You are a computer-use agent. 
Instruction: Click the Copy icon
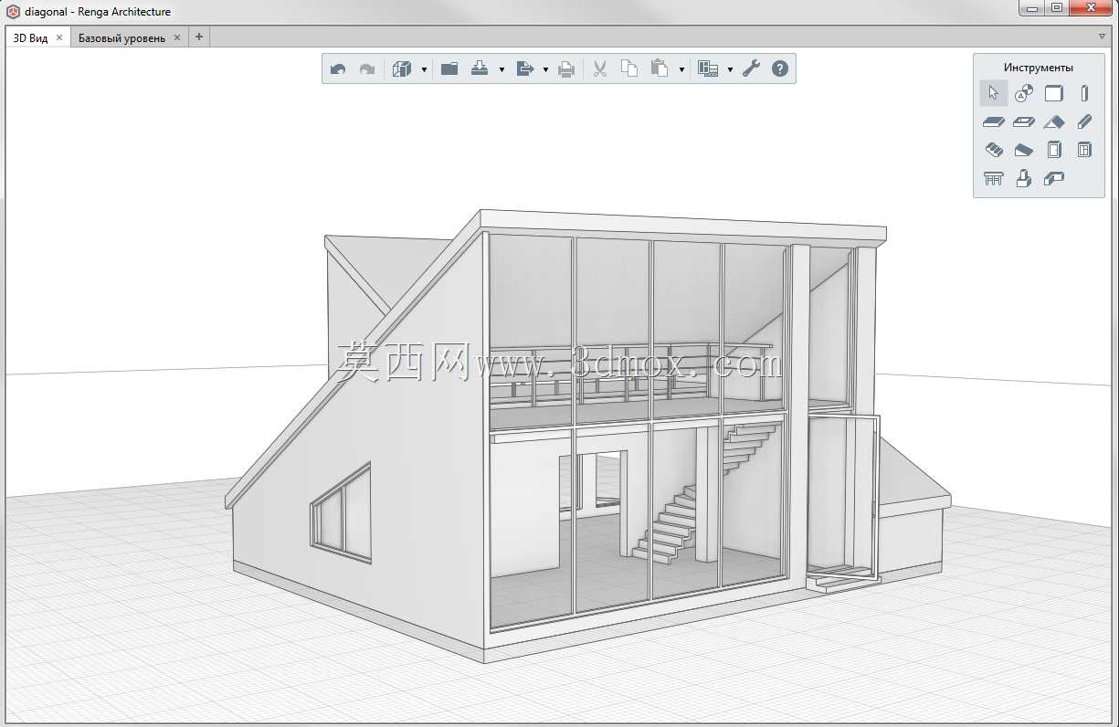pos(629,68)
